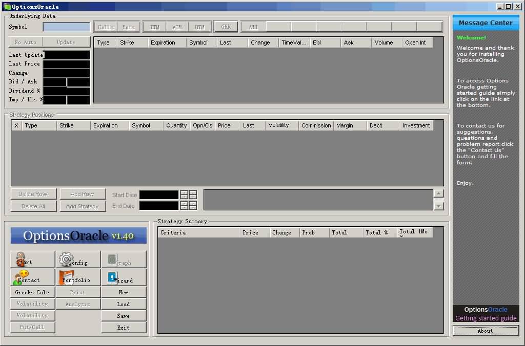Image resolution: width=525 pixels, height=346 pixels.
Task: Toggle the Puts filter
Action: point(128,27)
